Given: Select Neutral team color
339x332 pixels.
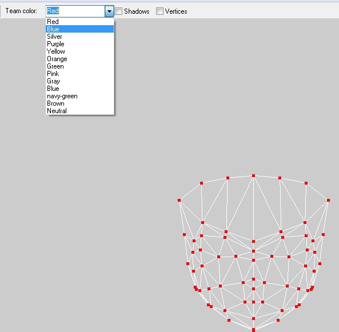Looking at the screenshot, I should (80, 111).
